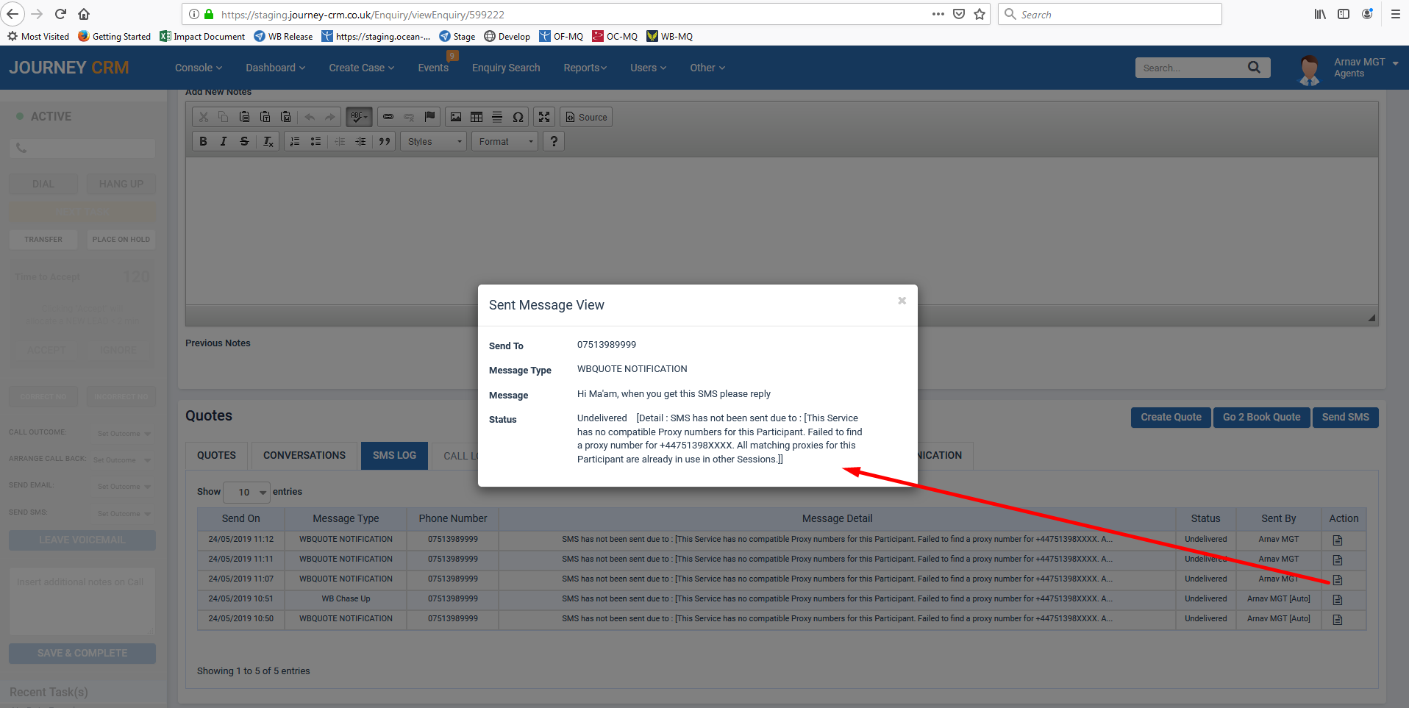The height and width of the screenshot is (708, 1409).
Task: Click the Cut icon in notes editor
Action: coord(204,117)
